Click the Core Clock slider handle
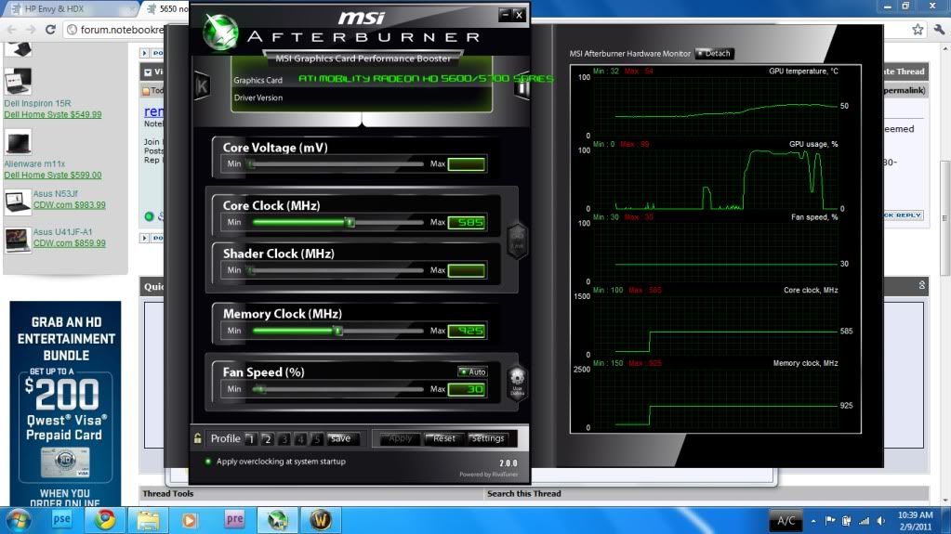This screenshot has width=951, height=534. [350, 223]
